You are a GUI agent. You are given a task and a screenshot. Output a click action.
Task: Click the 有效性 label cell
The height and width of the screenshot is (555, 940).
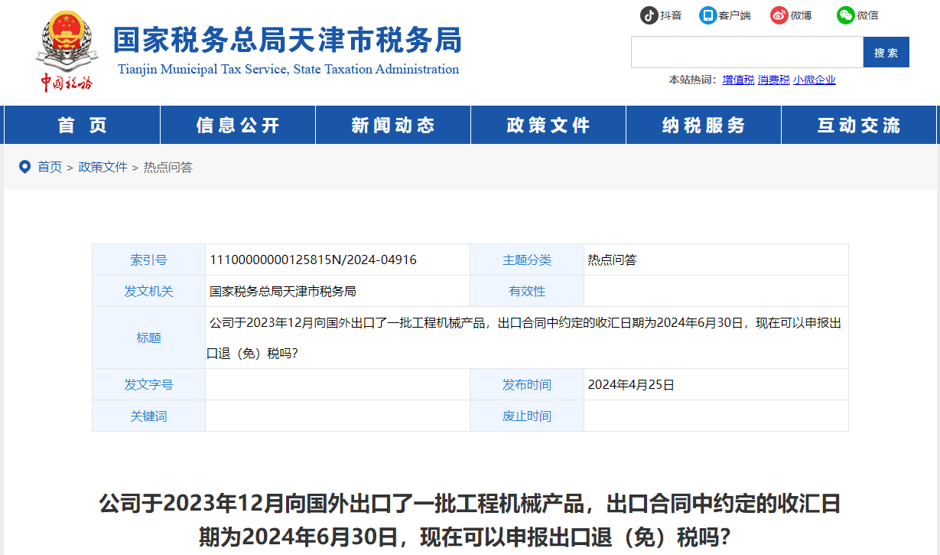(x=527, y=292)
